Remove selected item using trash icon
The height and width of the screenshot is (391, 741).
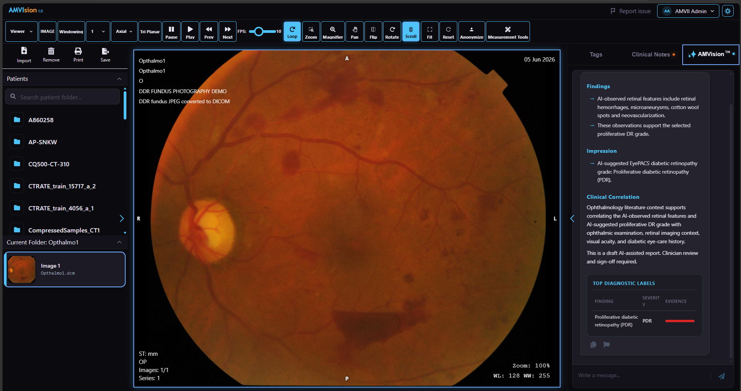(51, 55)
